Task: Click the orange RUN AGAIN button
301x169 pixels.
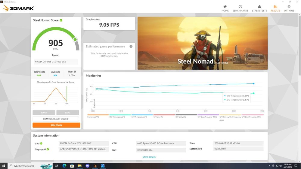Action: [56, 125]
